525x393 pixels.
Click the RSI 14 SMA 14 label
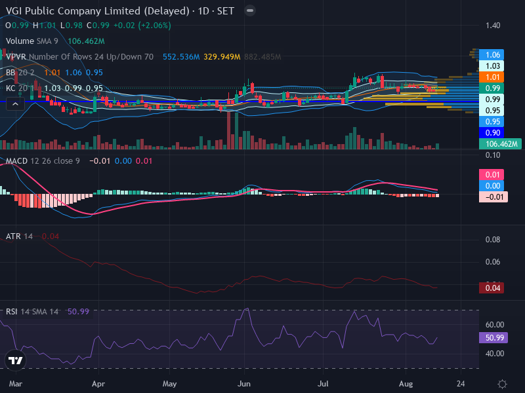coord(31,312)
